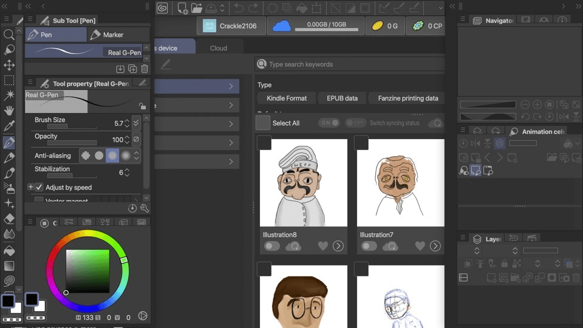Select the Auto select wand tool
The width and height of the screenshot is (583, 328).
tap(9, 95)
